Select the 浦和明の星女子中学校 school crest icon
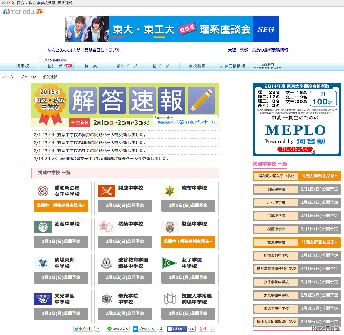The height and width of the screenshot is (335, 344). point(43,191)
